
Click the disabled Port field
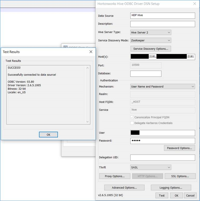click(146, 65)
